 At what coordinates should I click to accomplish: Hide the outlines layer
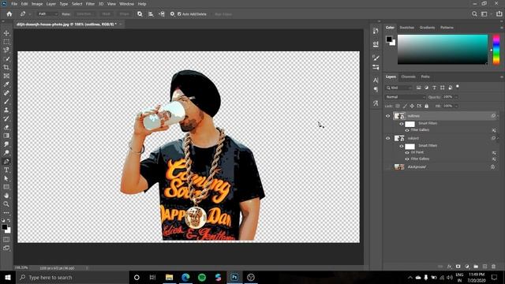pos(387,116)
